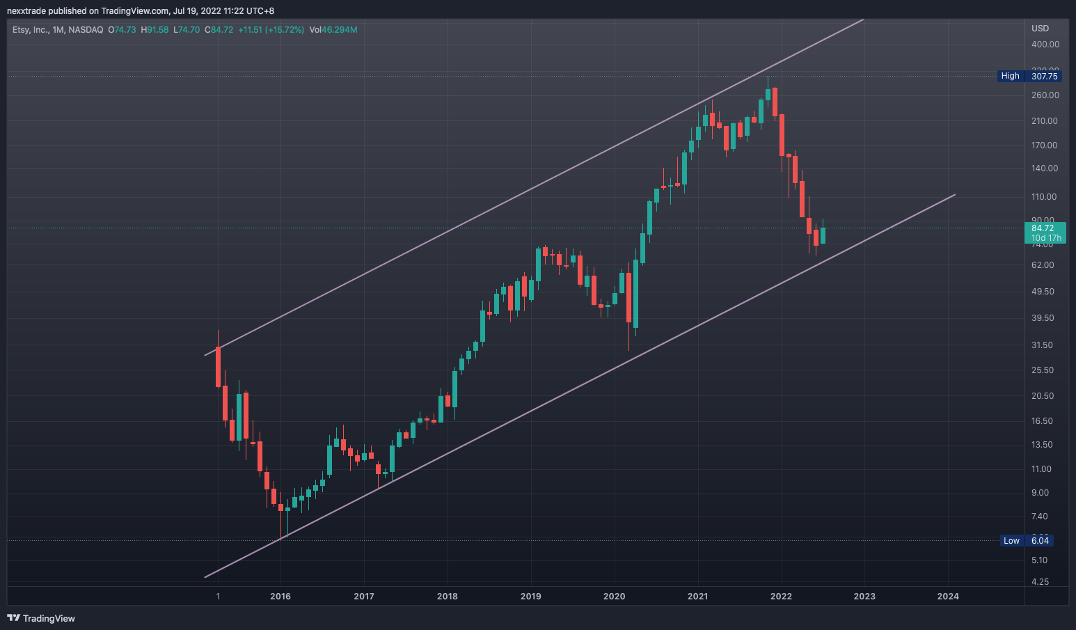Screen dimensions: 1076x630
Task: Click the 2022 label on time axis
Action: click(781, 596)
